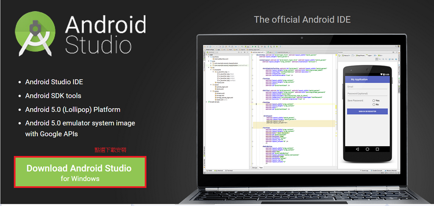This screenshot has width=434, height=206.
Task: Tap the Back triangle on phone nav bar
Action: tap(357, 149)
